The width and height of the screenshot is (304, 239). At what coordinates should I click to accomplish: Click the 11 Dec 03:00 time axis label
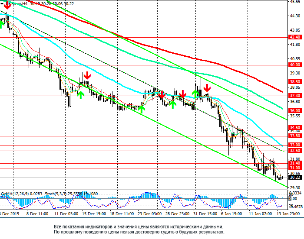66,214
